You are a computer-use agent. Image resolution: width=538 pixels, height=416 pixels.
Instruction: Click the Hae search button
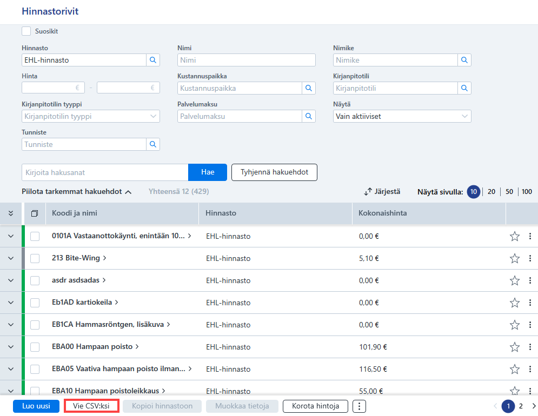click(x=208, y=172)
